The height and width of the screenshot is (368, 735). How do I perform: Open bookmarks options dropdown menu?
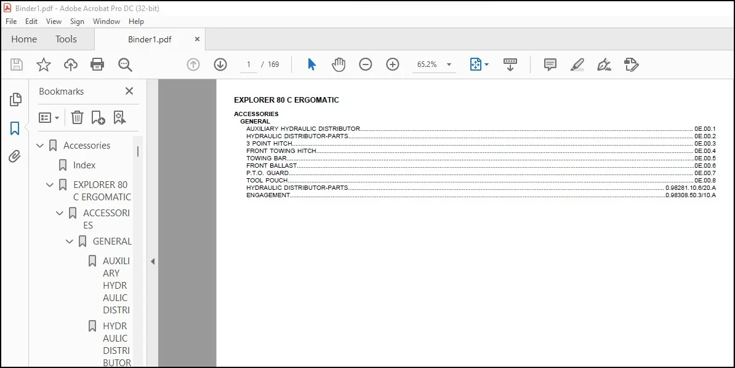click(49, 117)
